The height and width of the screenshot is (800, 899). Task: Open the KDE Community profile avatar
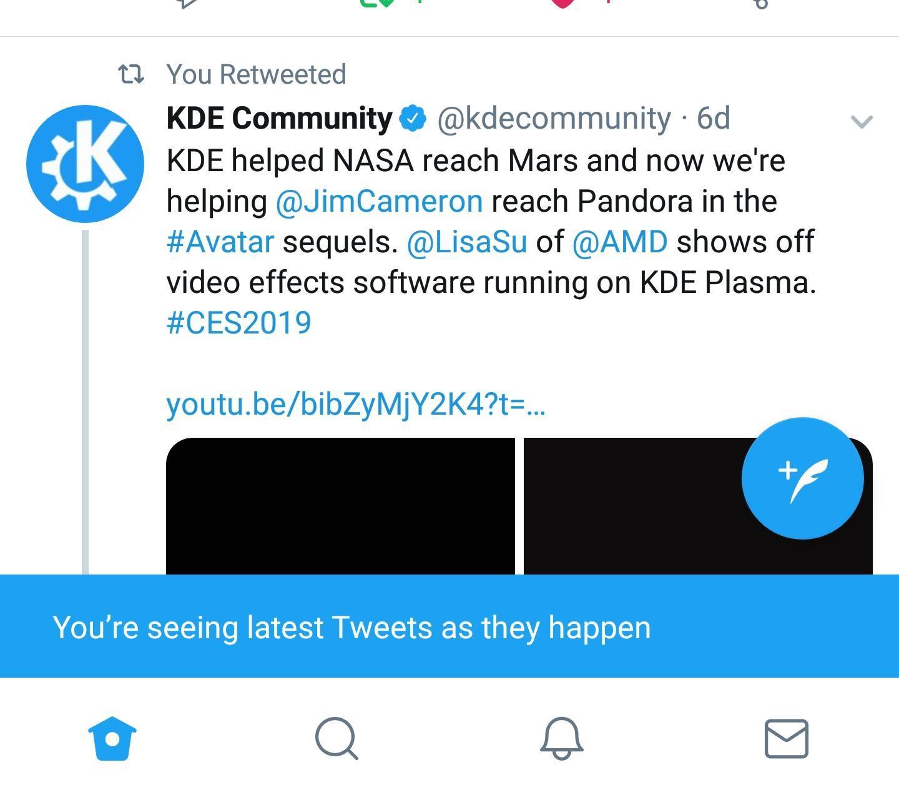[x=85, y=164]
